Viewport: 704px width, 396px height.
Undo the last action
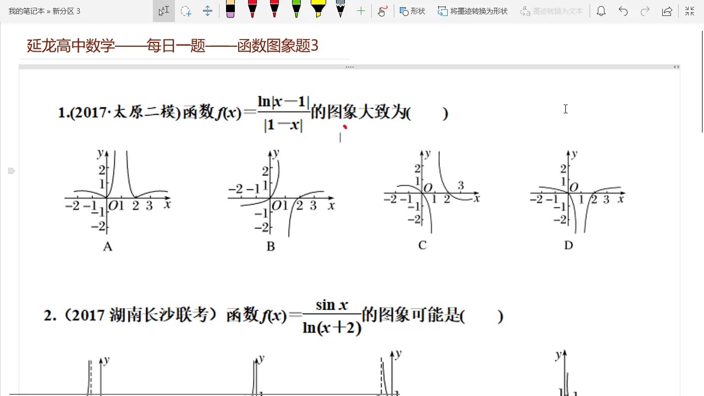coord(623,11)
